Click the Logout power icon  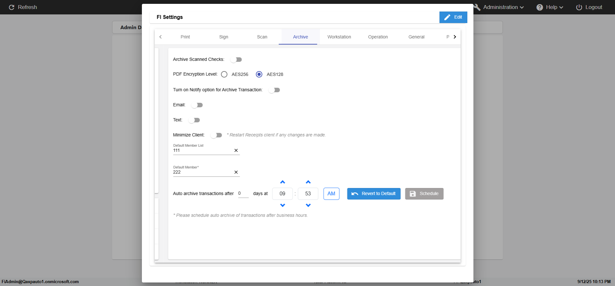click(579, 7)
